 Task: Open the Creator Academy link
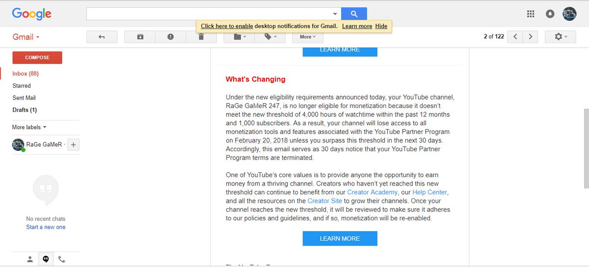click(x=372, y=192)
